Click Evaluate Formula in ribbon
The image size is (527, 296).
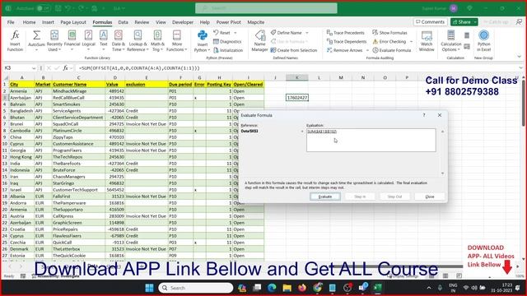click(x=392, y=50)
